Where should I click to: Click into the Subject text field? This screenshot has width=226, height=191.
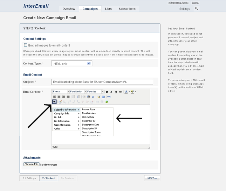tap(102, 82)
